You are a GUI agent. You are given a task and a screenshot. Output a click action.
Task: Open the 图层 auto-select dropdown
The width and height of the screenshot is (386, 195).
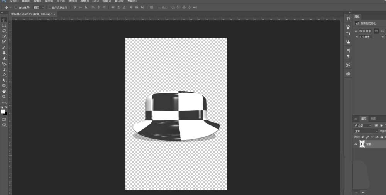coord(39,8)
